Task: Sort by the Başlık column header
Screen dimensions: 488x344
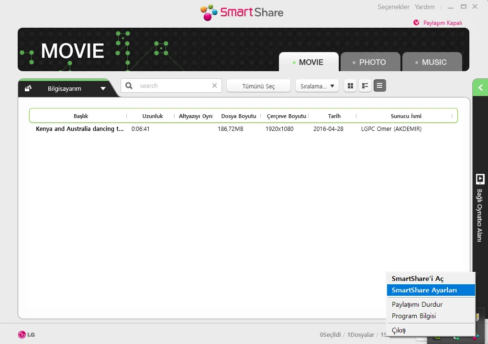Action: [x=81, y=116]
